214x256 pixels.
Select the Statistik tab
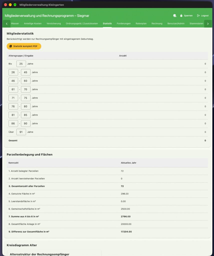click(x=107, y=23)
